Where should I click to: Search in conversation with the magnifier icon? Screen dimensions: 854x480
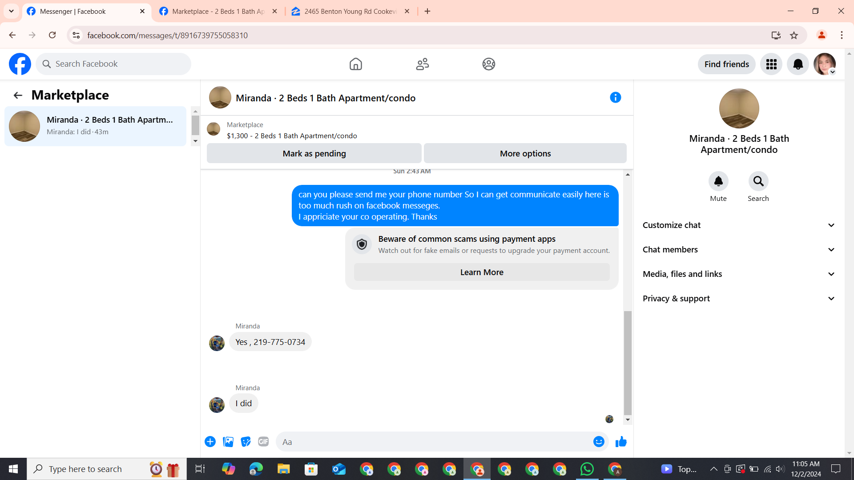click(x=758, y=181)
